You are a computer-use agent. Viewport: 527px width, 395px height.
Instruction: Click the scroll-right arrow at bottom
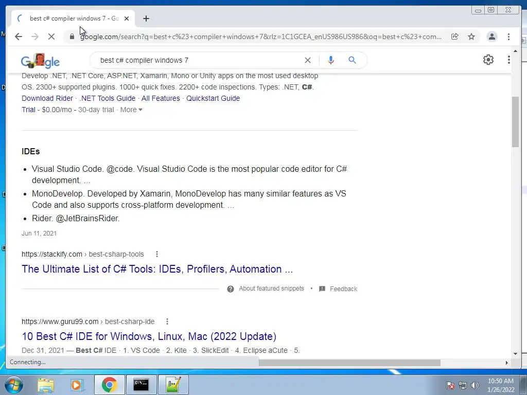click(x=507, y=363)
